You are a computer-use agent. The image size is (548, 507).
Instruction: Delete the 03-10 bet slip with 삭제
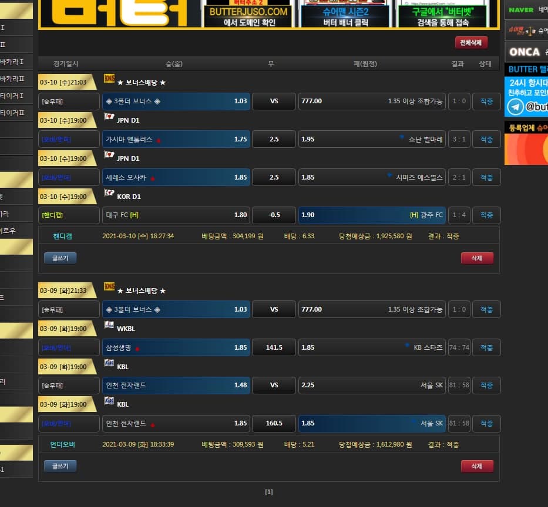[477, 258]
